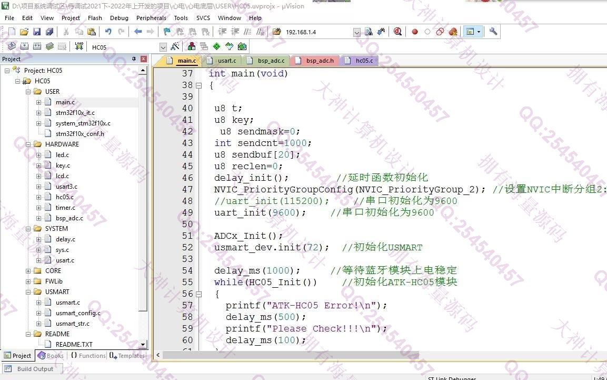Screen dimensions: 607x380
Task: Select hc05.c in the HARDWARE folder
Action: pyautogui.click(x=65, y=197)
